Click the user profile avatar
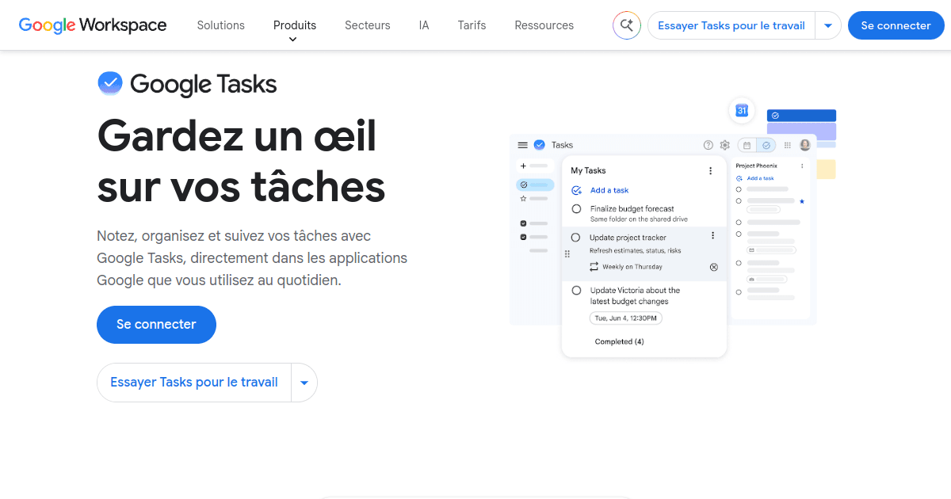951x499 pixels. (805, 145)
